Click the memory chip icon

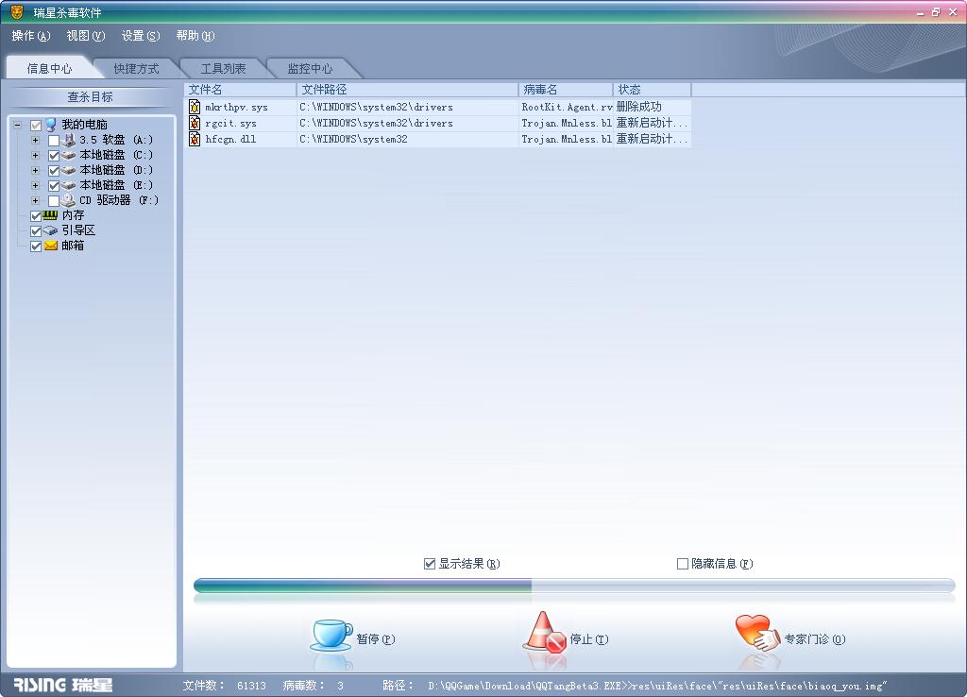(x=51, y=215)
